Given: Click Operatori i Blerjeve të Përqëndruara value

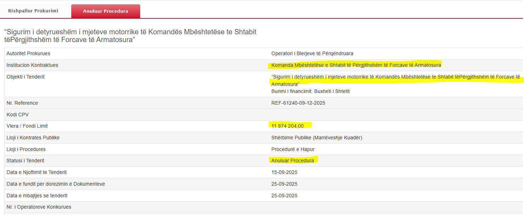Looking at the screenshot, I should (x=312, y=53).
